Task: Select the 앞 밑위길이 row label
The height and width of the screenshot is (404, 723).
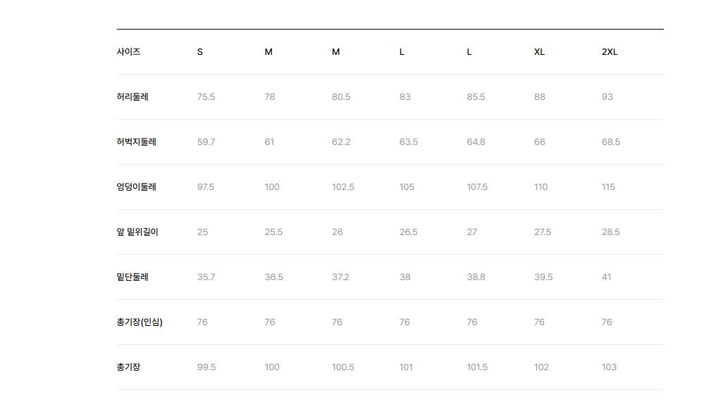Action: [x=137, y=232]
